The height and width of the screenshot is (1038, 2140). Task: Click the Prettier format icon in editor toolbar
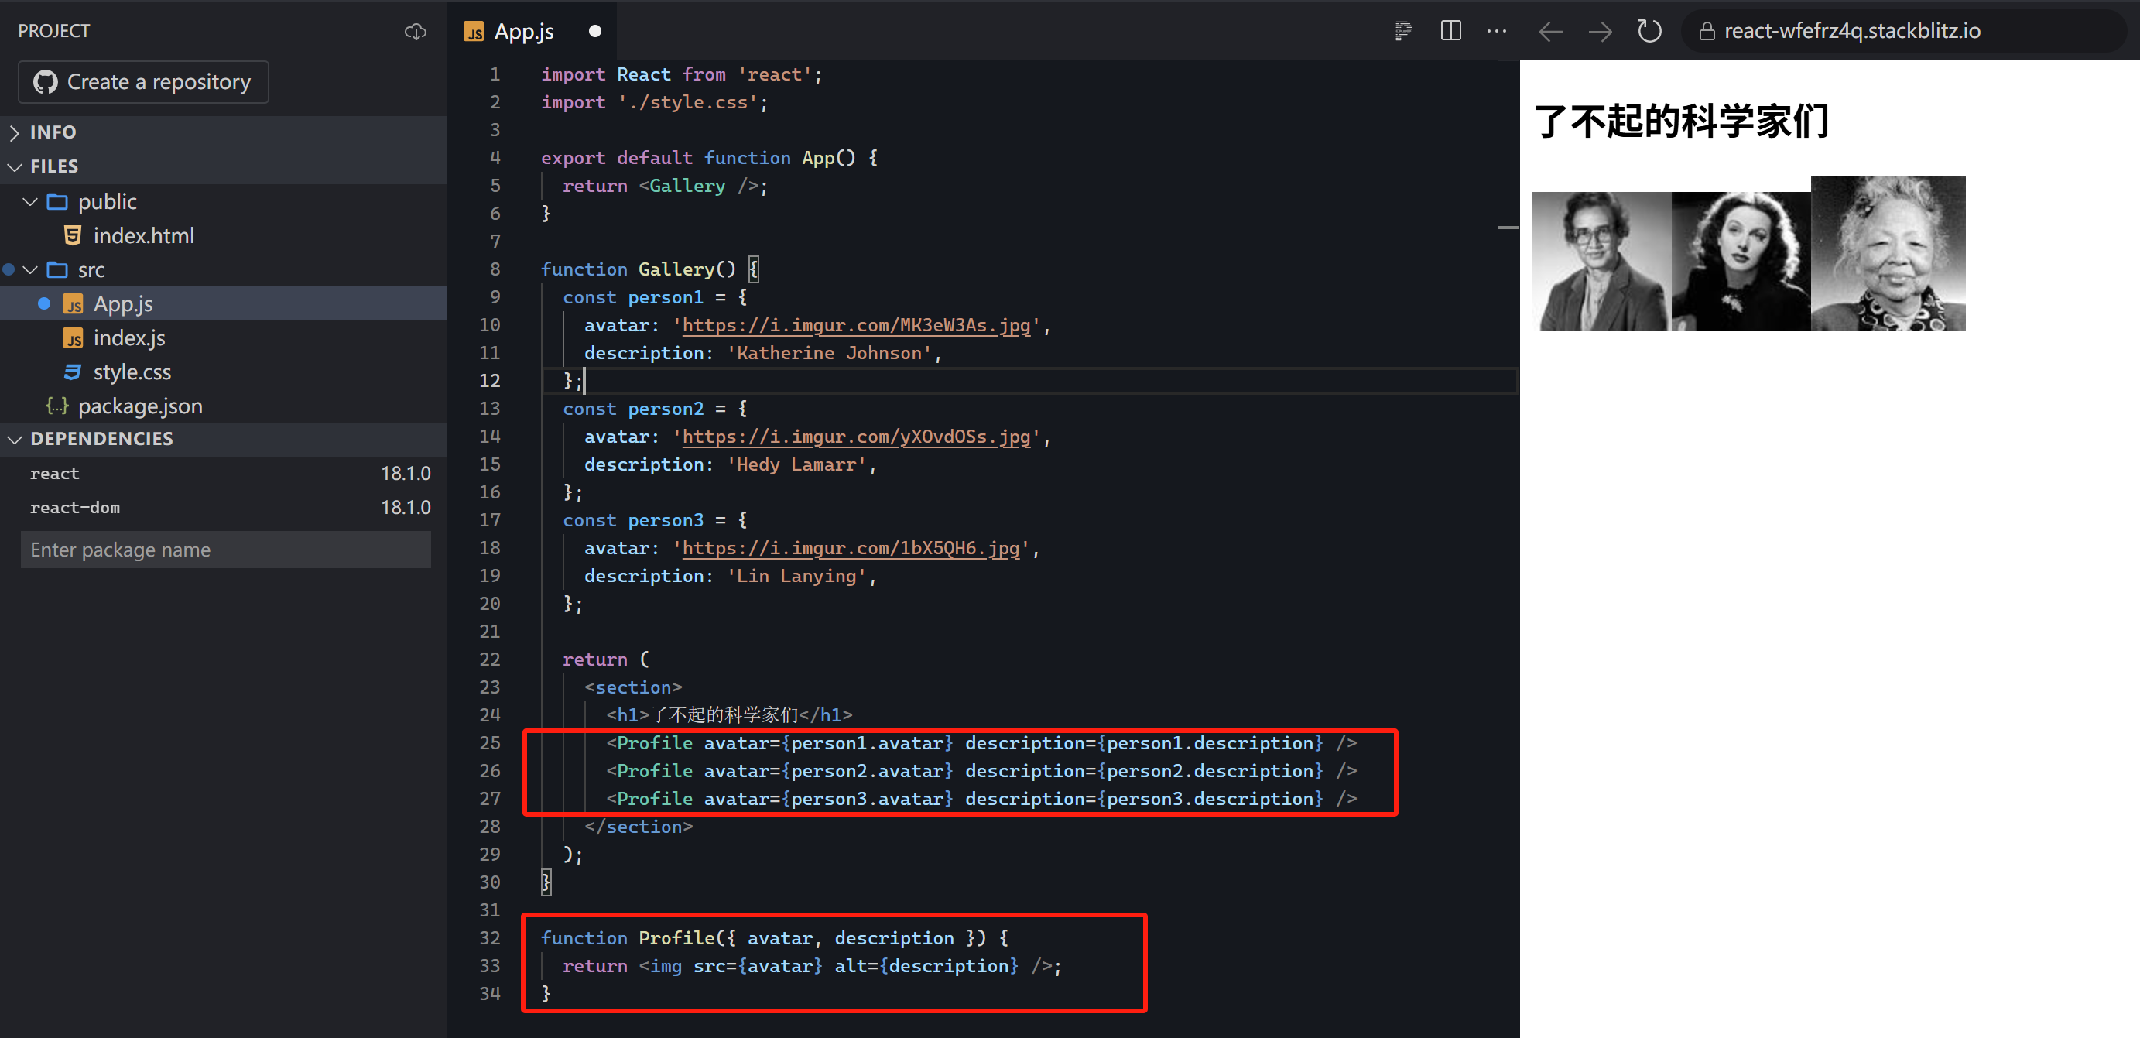pos(1403,32)
